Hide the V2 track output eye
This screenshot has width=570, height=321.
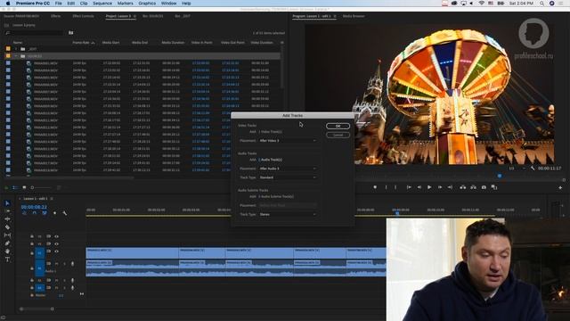coord(56,243)
